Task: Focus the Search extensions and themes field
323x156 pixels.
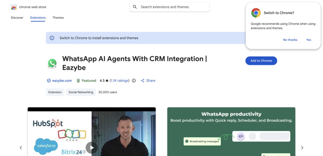Action: pyautogui.click(x=170, y=7)
